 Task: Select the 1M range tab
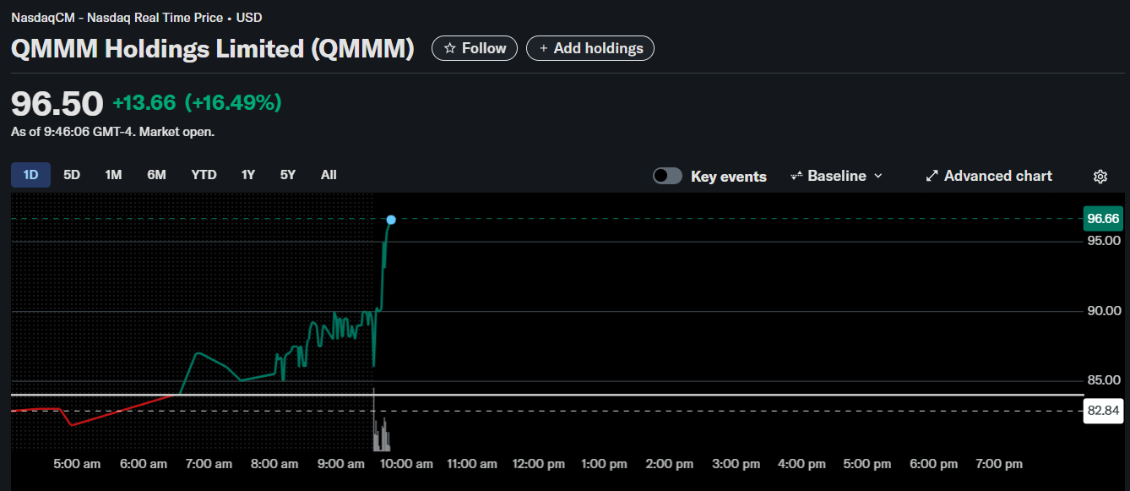point(113,175)
